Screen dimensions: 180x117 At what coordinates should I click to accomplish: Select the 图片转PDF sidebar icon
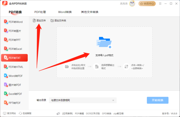tap(6, 85)
